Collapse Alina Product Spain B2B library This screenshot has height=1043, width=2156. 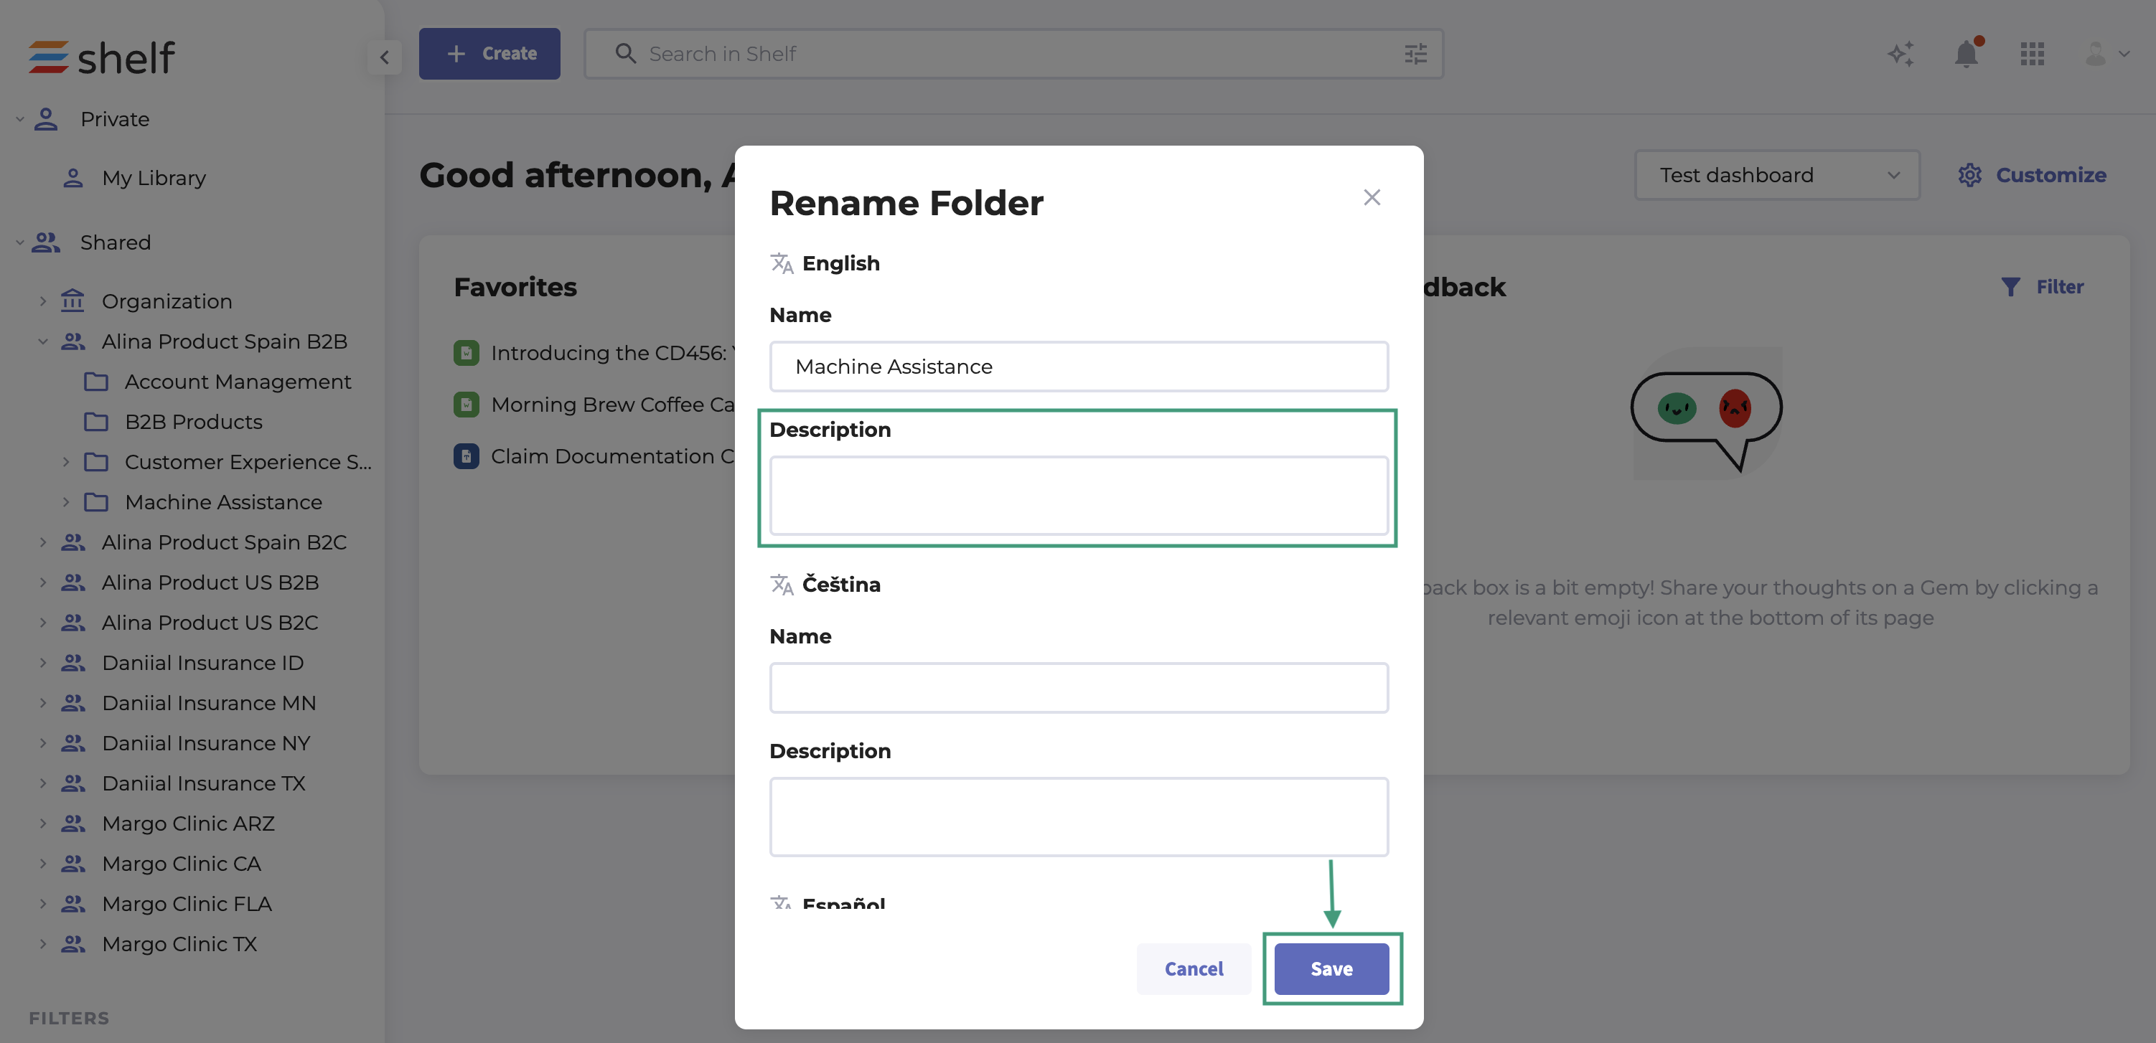tap(42, 341)
